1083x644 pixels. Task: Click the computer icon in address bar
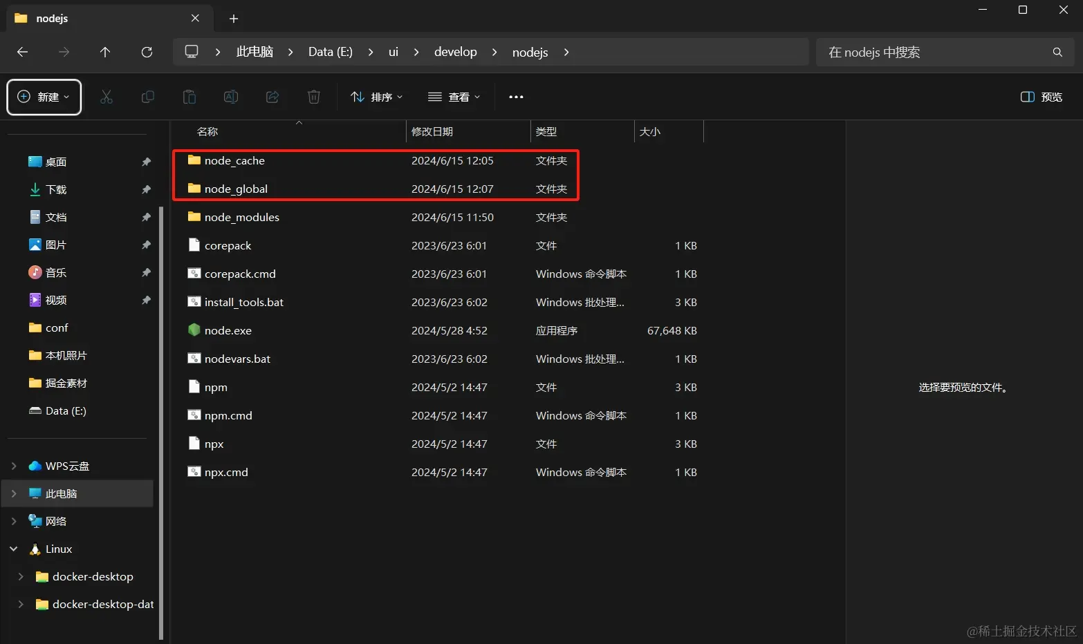click(x=192, y=52)
